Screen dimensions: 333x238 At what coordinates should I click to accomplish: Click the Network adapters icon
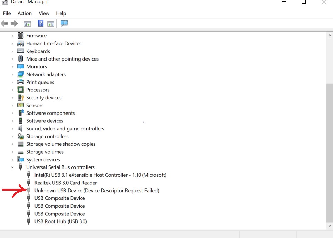(x=21, y=74)
